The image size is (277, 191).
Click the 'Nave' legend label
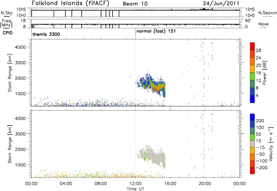pyautogui.click(x=263, y=24)
